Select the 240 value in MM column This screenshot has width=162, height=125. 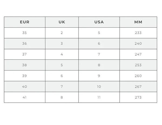tap(138, 43)
